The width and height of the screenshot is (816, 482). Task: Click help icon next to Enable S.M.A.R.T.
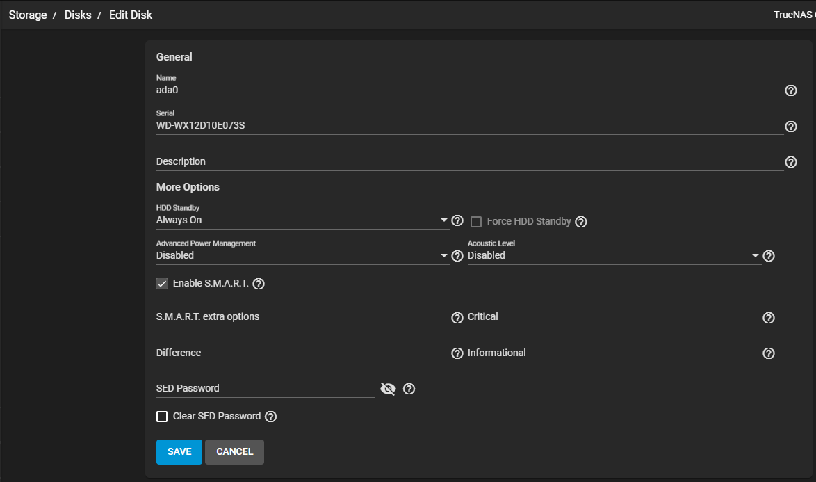(x=259, y=284)
